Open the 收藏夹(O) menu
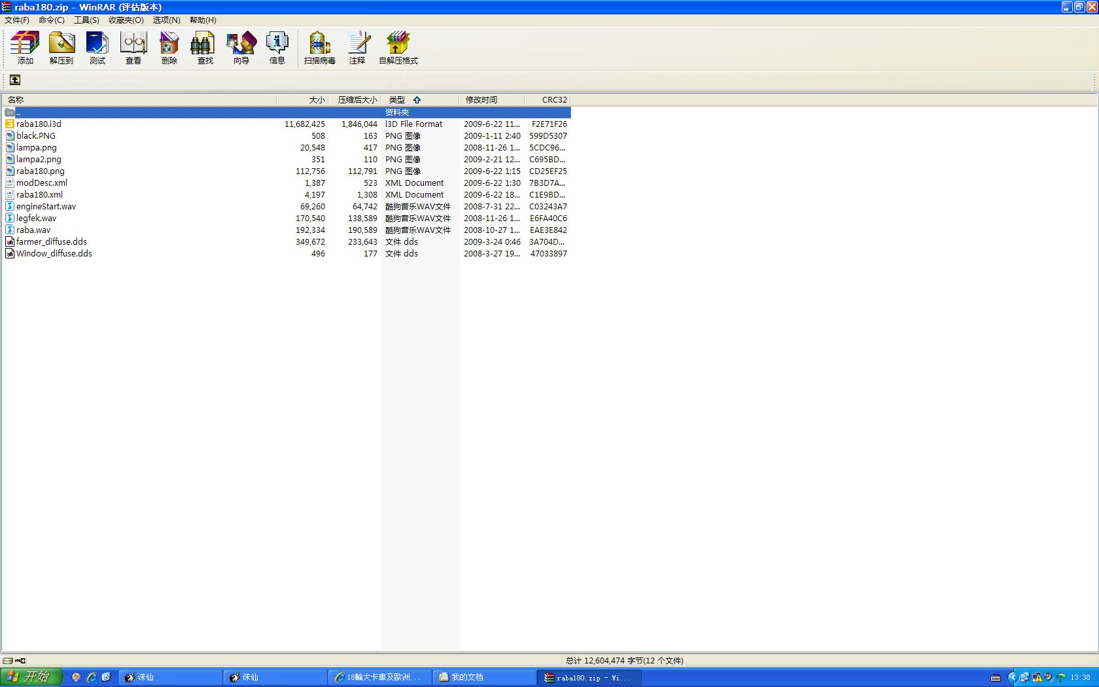This screenshot has width=1099, height=687. [126, 20]
